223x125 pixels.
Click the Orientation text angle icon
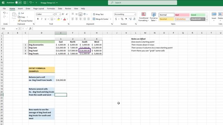(x=85, y=14)
